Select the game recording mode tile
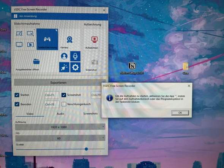Image resolution: width=224 pixels, height=168 pixels. pos(47,39)
